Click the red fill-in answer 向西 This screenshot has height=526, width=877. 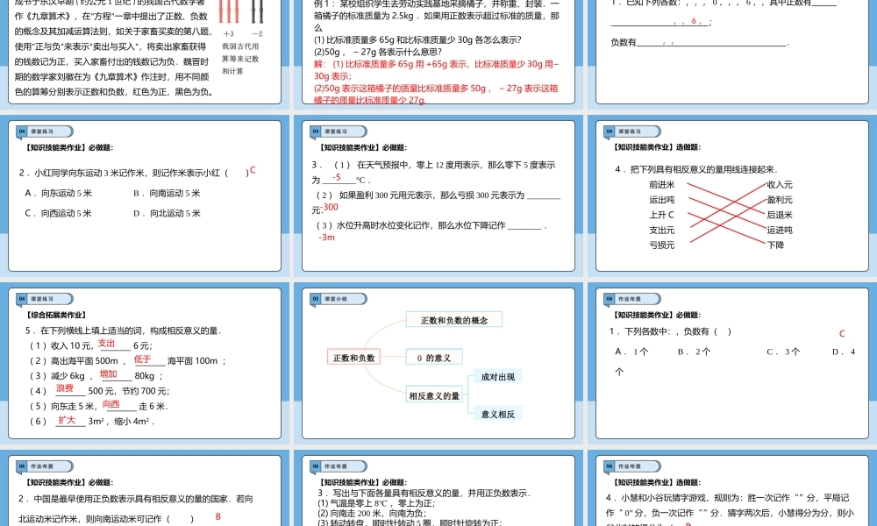click(x=111, y=403)
